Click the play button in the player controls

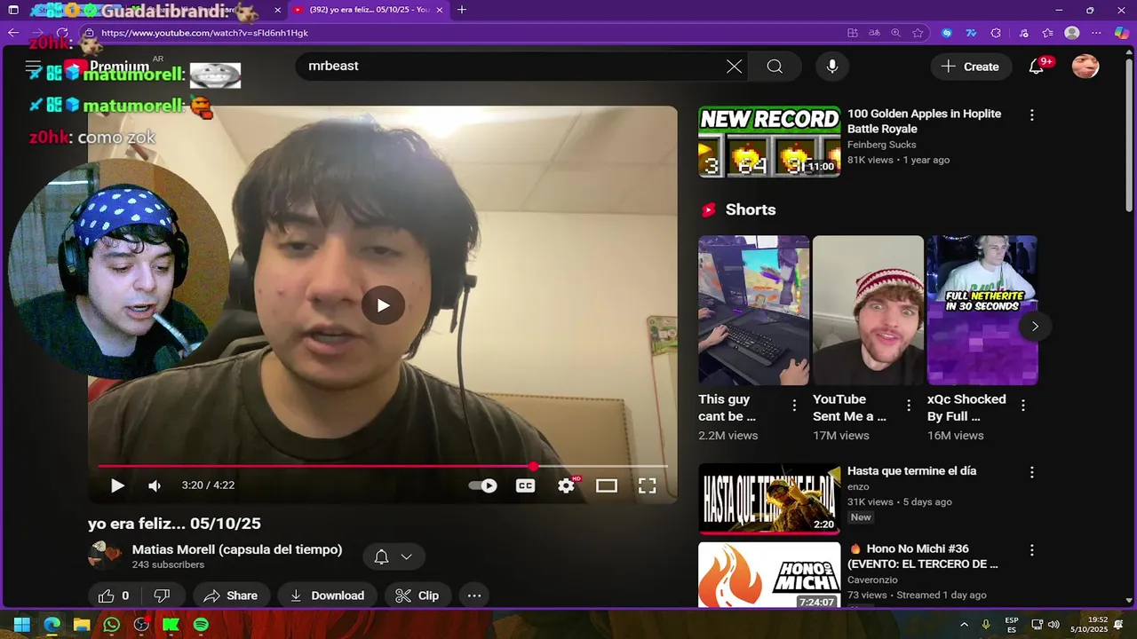click(x=117, y=485)
